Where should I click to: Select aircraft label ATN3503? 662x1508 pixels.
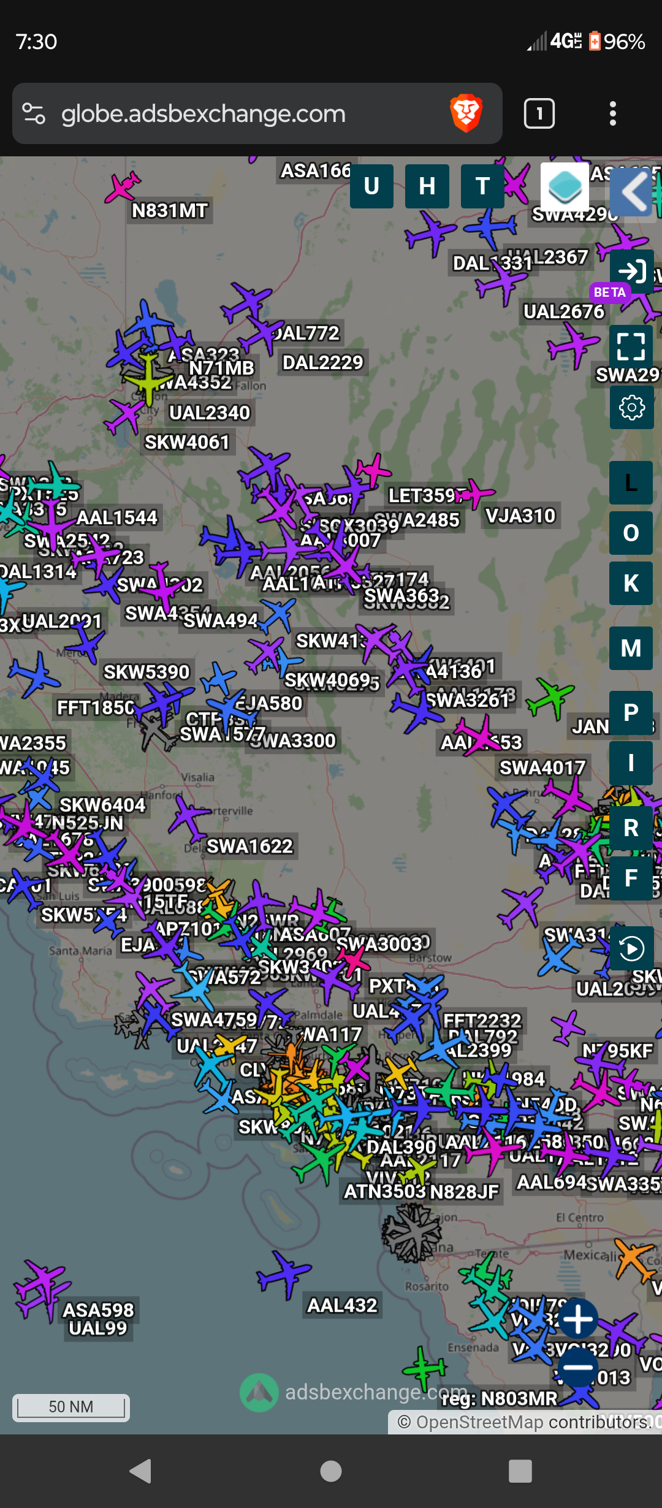[384, 1192]
